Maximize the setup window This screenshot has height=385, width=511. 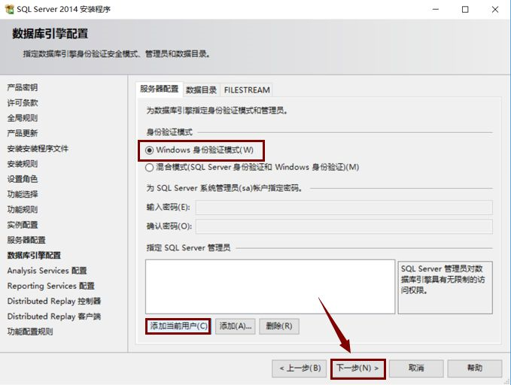[465, 10]
